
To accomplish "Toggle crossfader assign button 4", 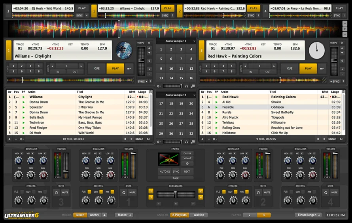I will tap(201, 197).
